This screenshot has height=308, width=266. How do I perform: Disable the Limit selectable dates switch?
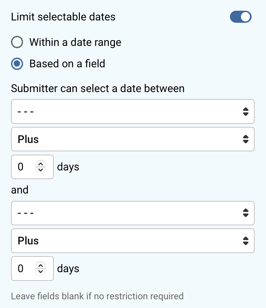[240, 17]
